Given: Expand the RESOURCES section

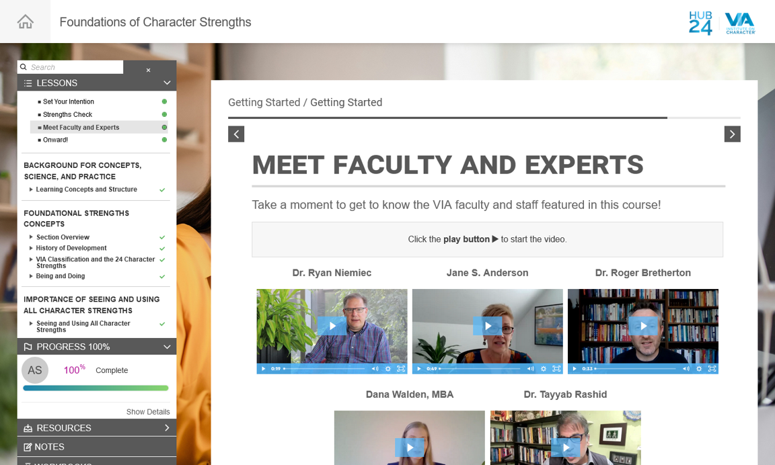Looking at the screenshot, I should tap(167, 428).
